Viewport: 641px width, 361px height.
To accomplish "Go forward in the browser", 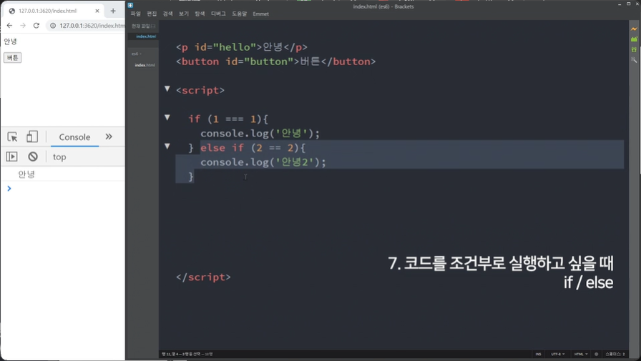I will click(23, 25).
